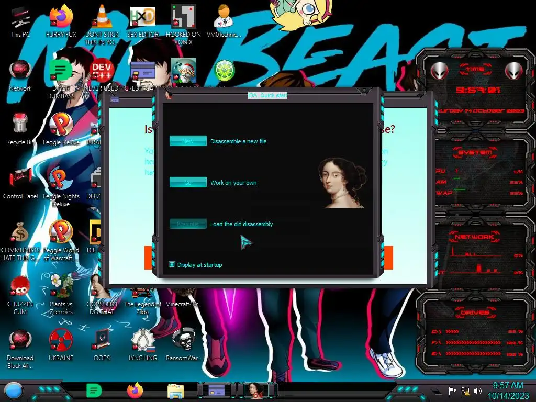Open the lime fruit desktop icon
Image resolution: width=536 pixels, height=402 pixels.
coord(224,71)
